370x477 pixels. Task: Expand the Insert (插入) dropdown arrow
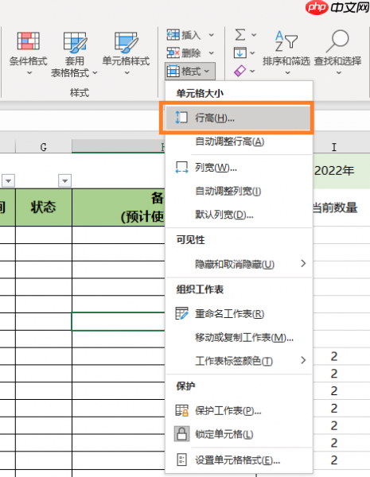point(211,35)
